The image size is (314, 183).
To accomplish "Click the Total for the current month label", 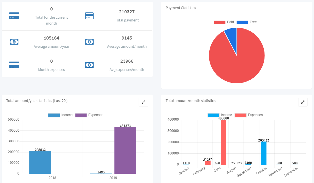I will click(x=51, y=20).
